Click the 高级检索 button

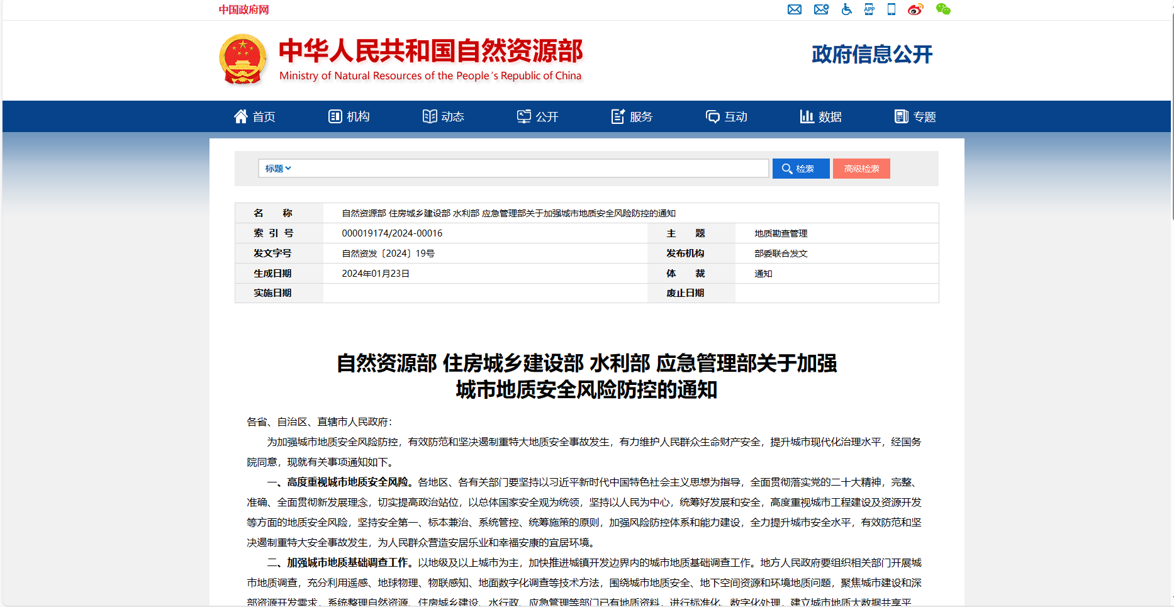pyautogui.click(x=861, y=168)
